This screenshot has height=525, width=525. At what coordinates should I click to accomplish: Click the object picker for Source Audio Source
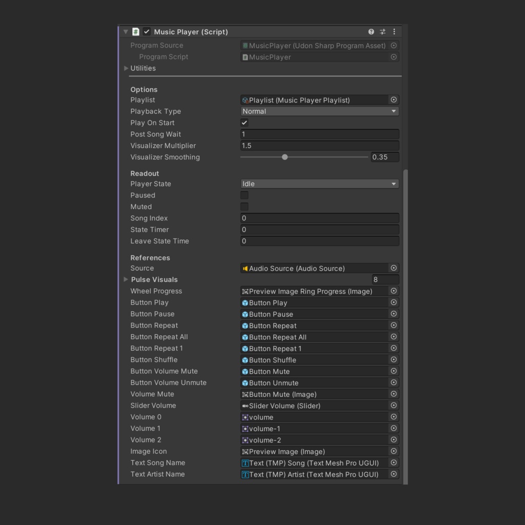point(394,268)
